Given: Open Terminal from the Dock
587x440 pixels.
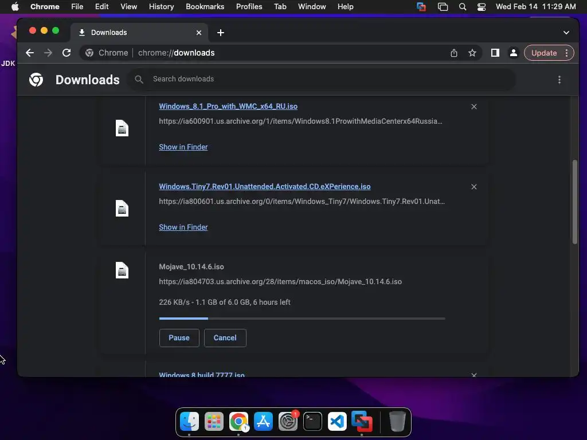Looking at the screenshot, I should (x=312, y=421).
